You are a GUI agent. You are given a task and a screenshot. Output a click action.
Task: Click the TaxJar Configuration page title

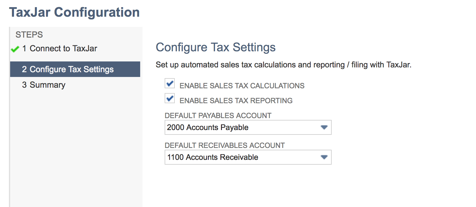(x=74, y=13)
